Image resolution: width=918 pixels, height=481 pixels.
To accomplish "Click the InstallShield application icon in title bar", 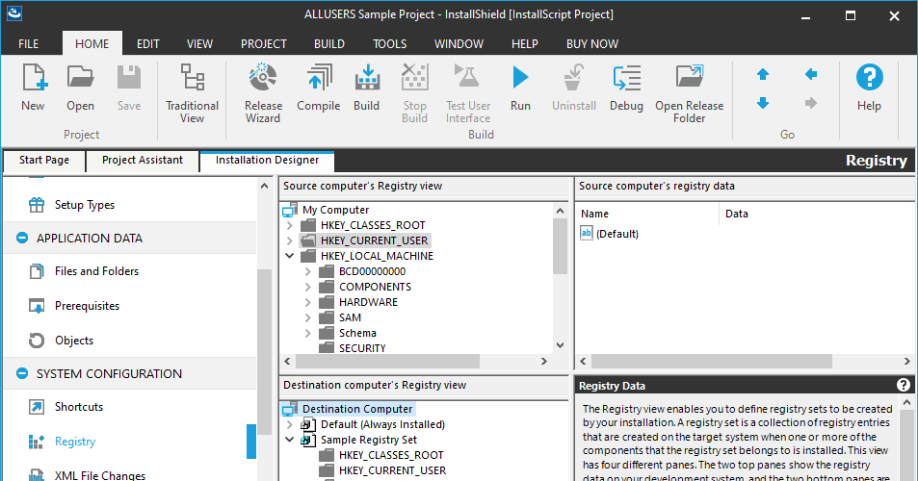I will tap(14, 13).
